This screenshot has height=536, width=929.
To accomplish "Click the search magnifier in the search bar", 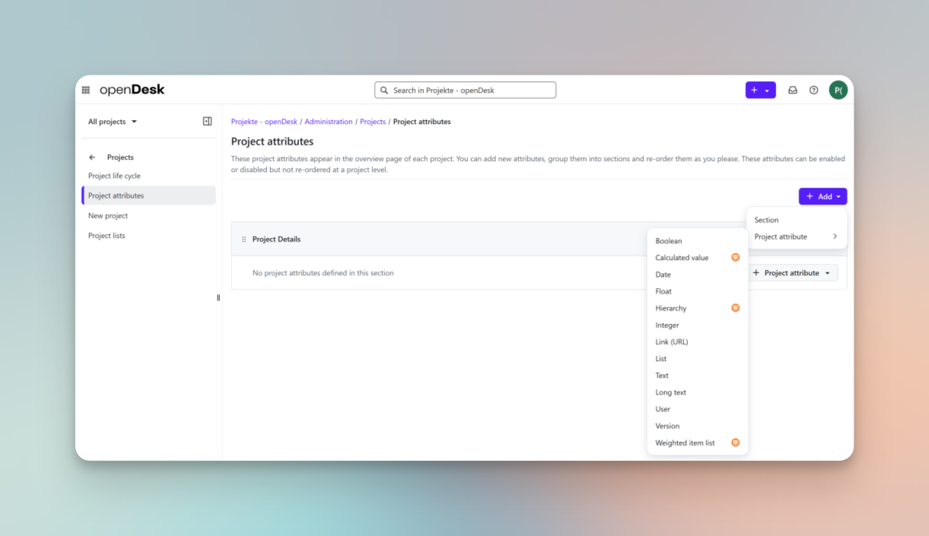I will pos(383,90).
